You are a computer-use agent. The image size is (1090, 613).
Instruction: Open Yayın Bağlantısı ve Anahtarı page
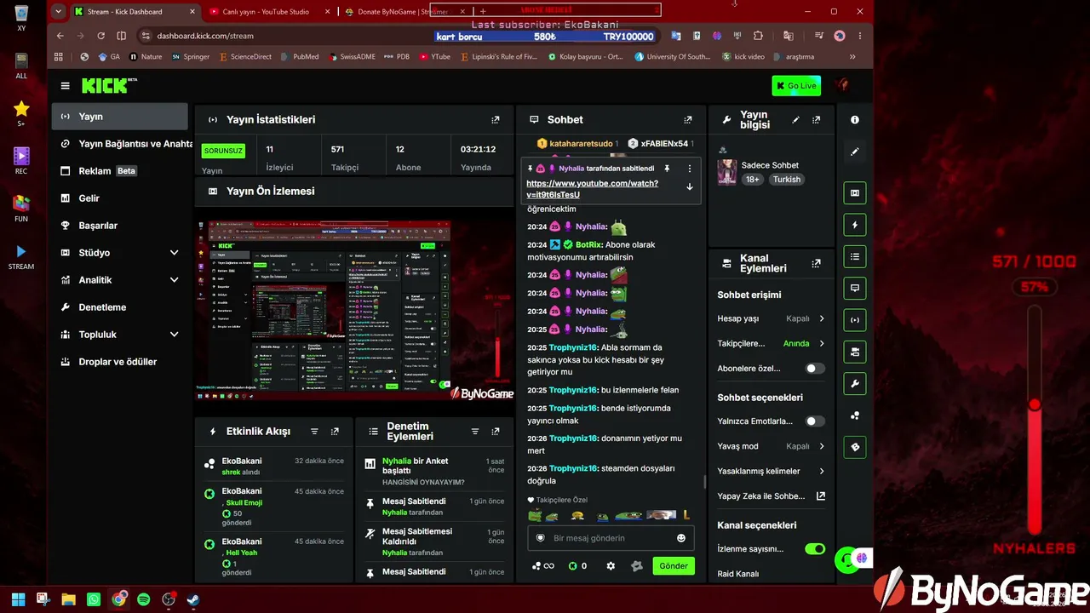(119, 144)
